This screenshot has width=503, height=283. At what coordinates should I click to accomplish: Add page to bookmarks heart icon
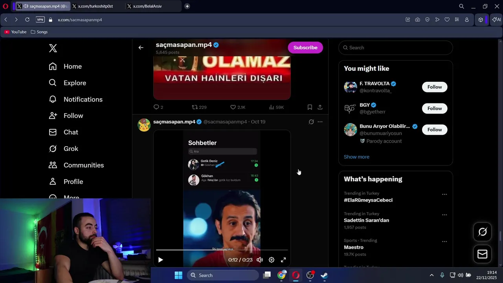click(x=447, y=20)
